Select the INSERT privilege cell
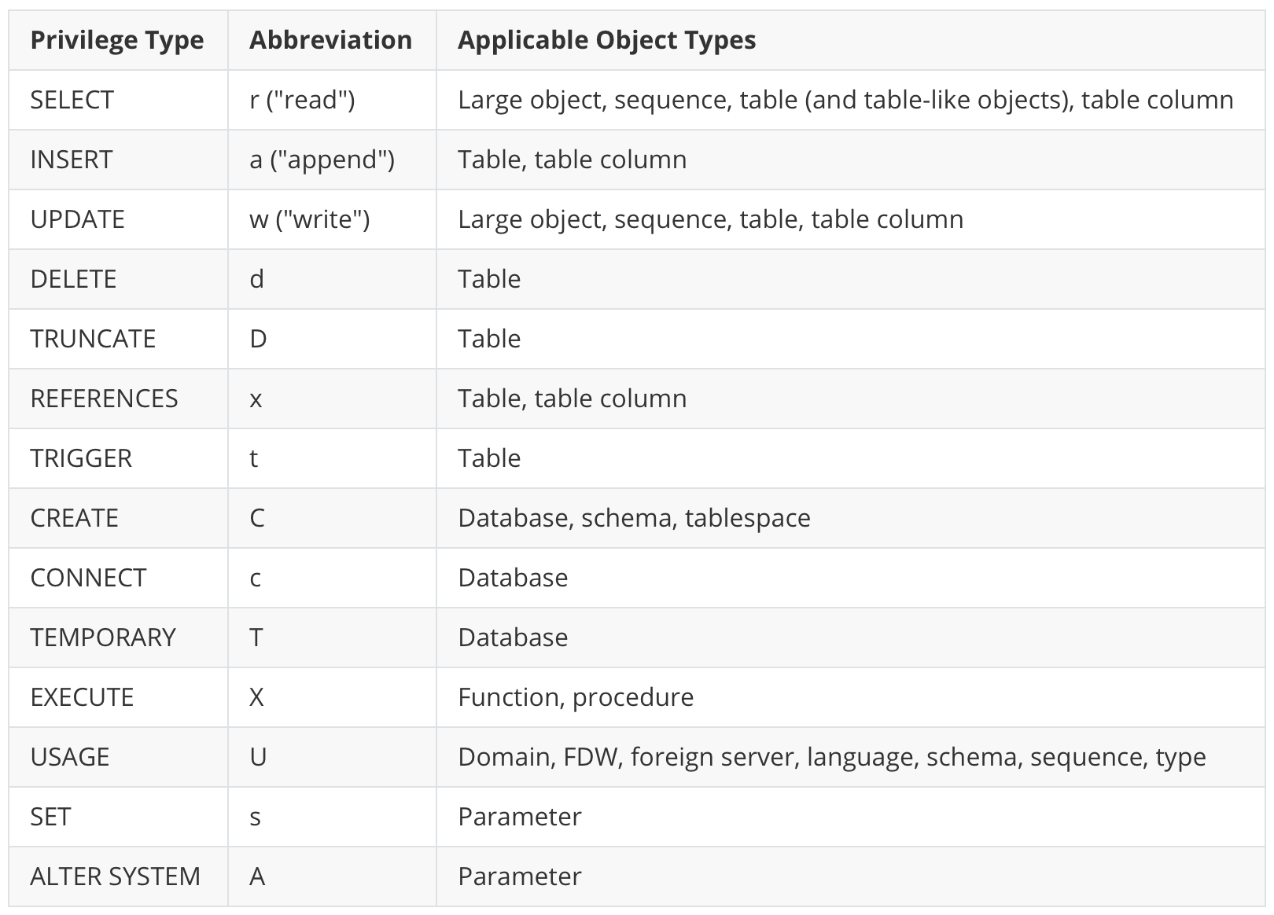Screen dimensions: 1274x915 click(x=71, y=160)
